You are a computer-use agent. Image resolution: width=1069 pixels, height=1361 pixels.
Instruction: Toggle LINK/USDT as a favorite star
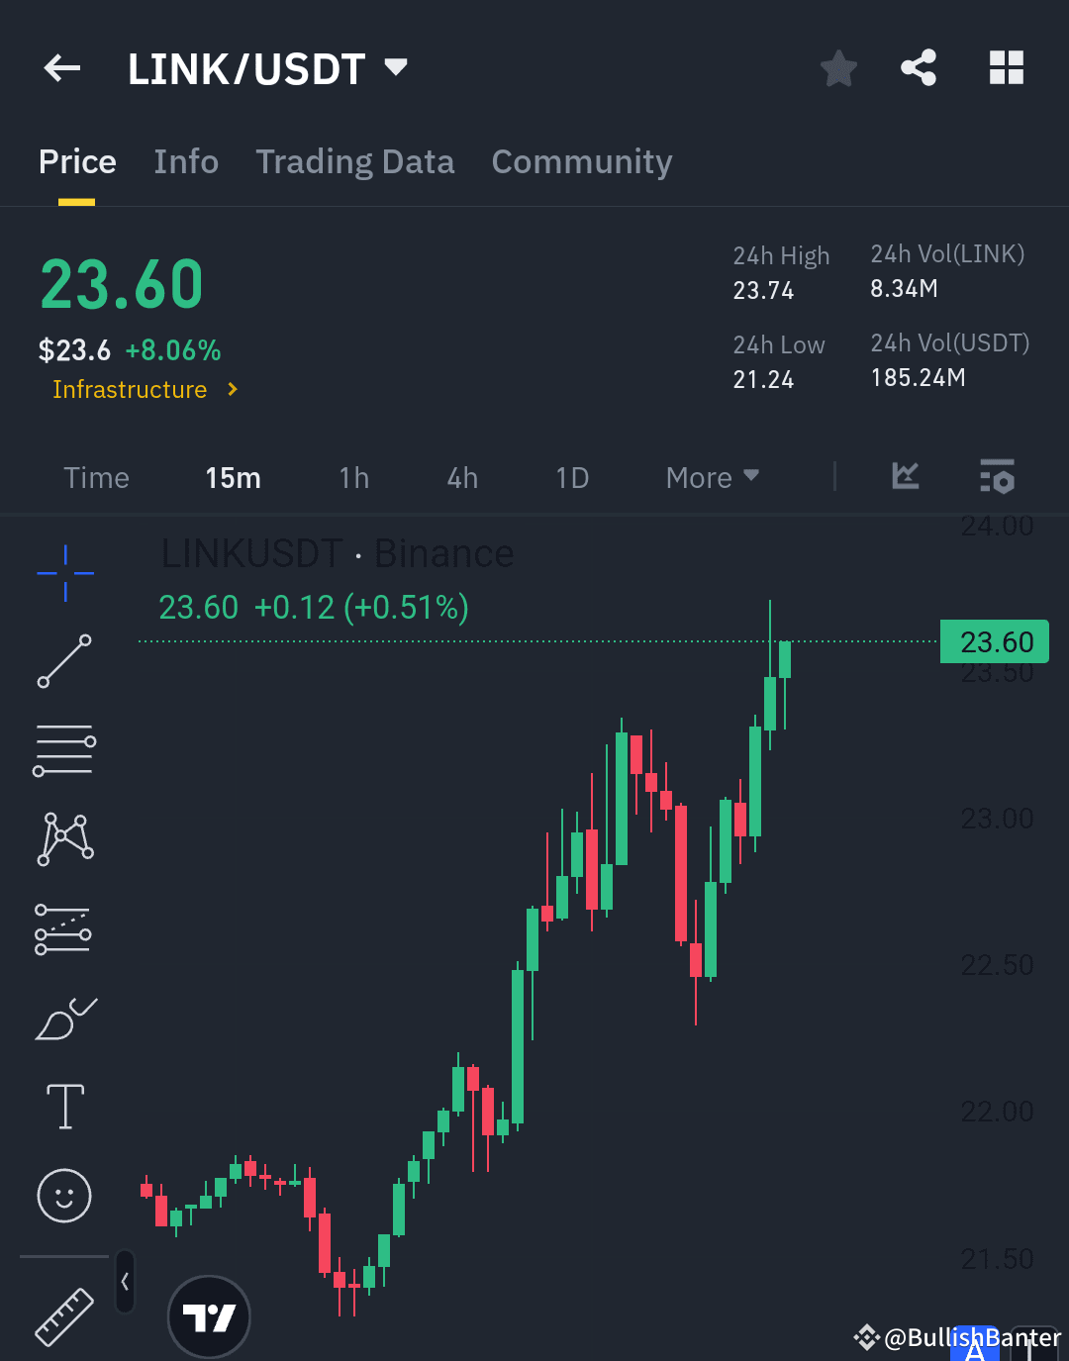click(x=838, y=67)
